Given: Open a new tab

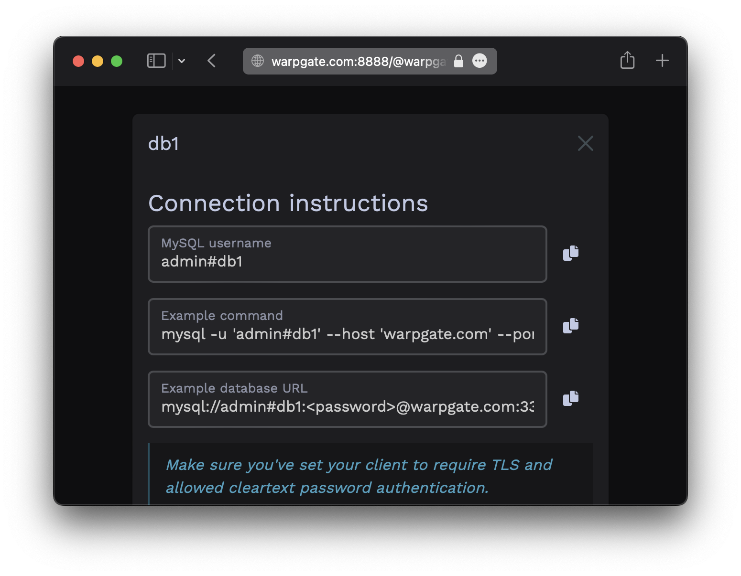Looking at the screenshot, I should 662,61.
